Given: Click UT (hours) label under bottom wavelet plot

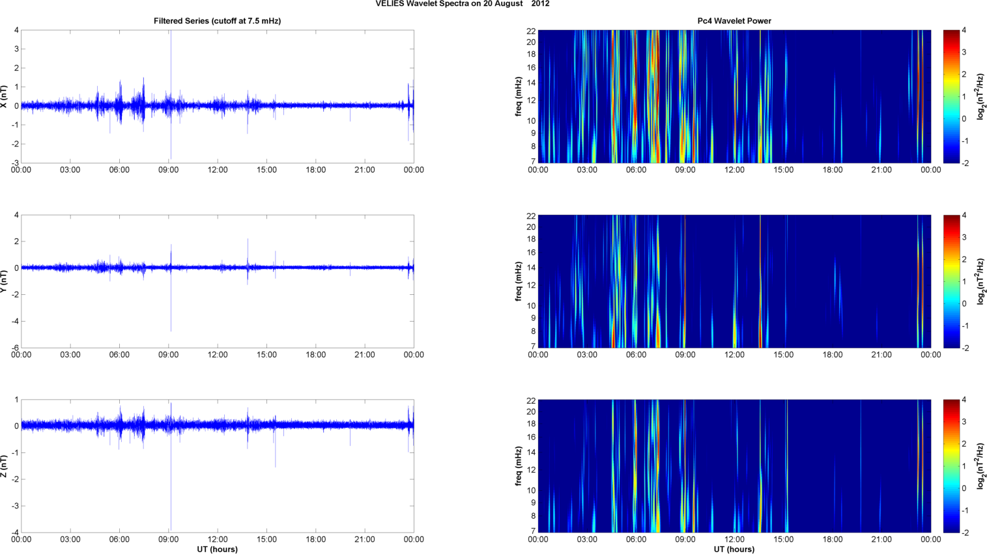Looking at the screenshot, I should pos(734,549).
